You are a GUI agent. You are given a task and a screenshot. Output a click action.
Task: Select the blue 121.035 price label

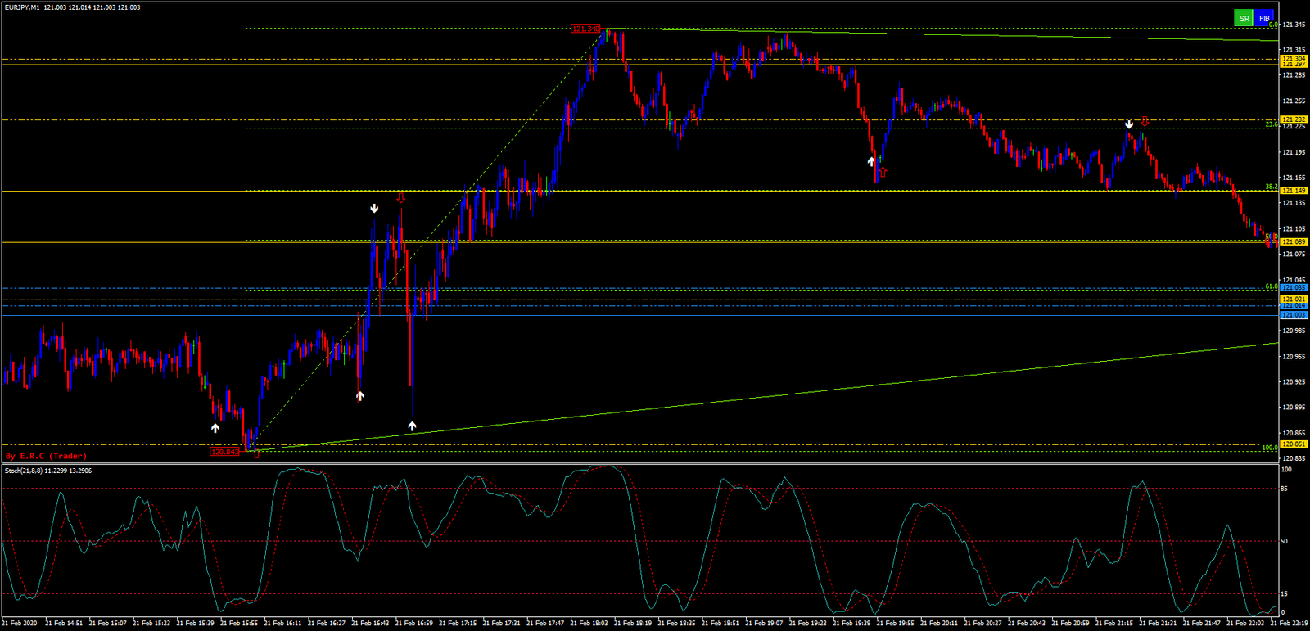[1294, 288]
